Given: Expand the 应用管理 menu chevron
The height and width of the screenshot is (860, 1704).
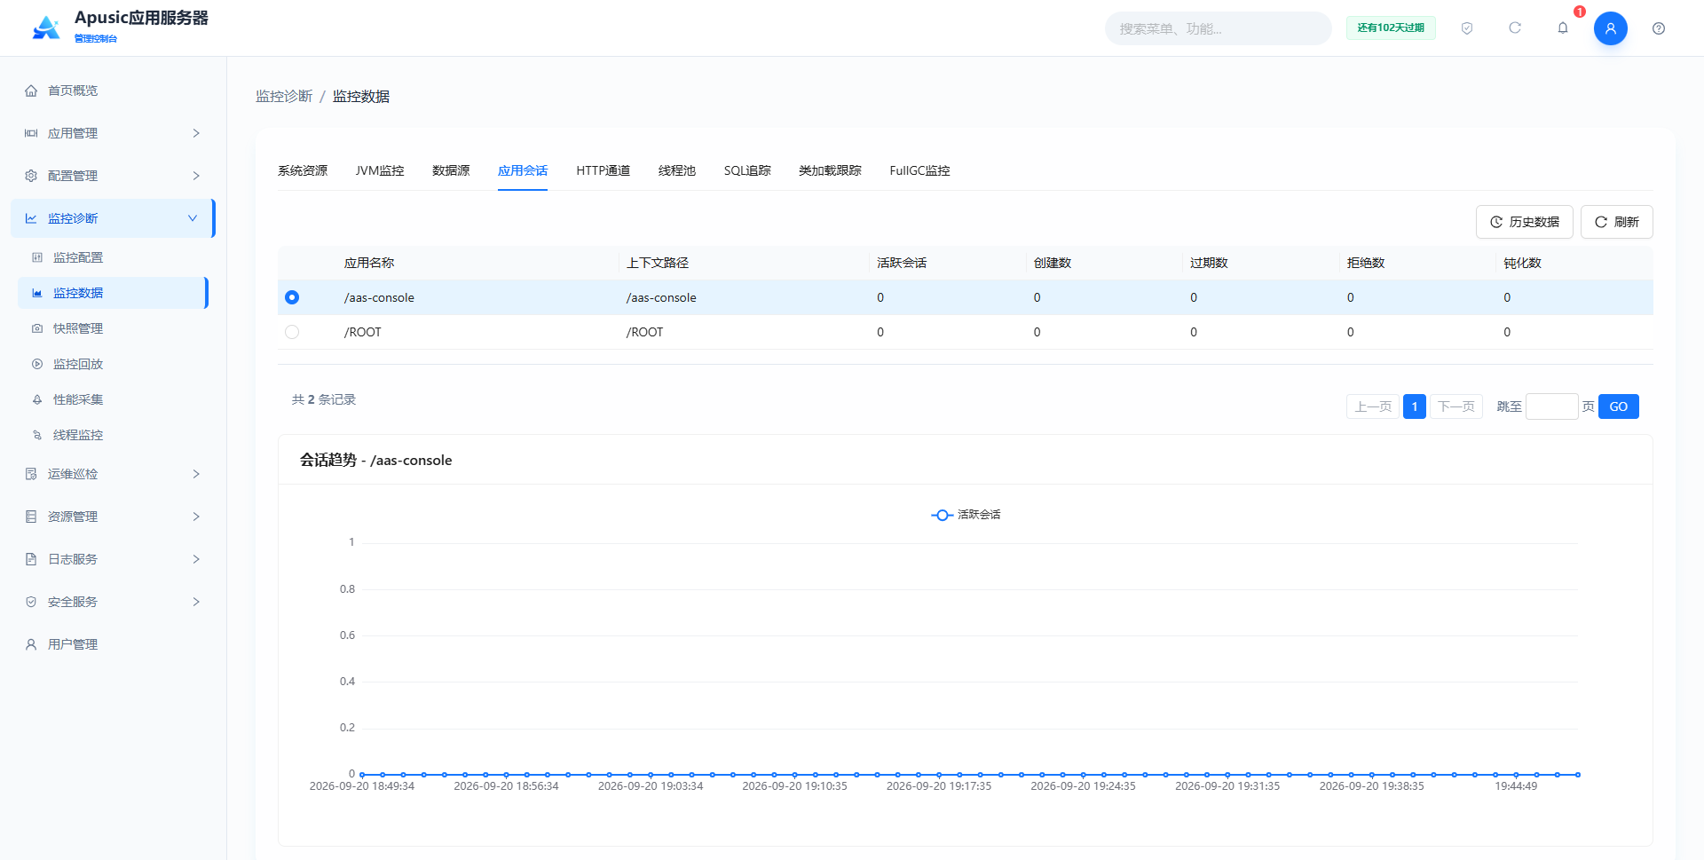Looking at the screenshot, I should click(x=196, y=133).
